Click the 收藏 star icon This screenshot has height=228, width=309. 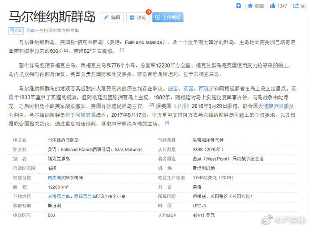251,6
